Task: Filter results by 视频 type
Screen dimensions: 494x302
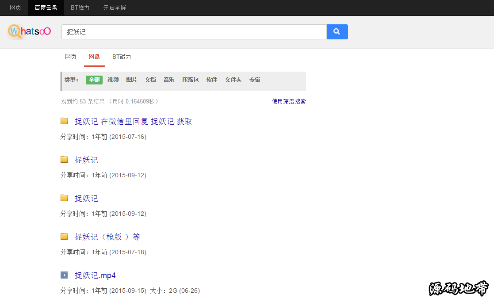Action: point(113,80)
